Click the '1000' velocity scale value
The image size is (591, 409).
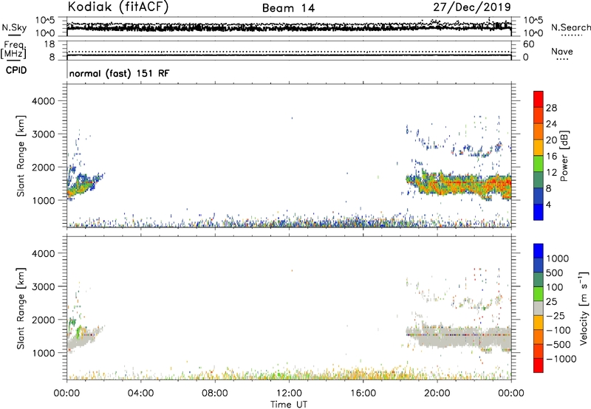point(558,258)
